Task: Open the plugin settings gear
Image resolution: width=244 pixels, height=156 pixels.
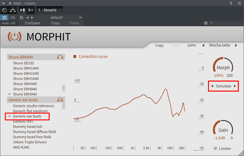Action: click(x=206, y=23)
